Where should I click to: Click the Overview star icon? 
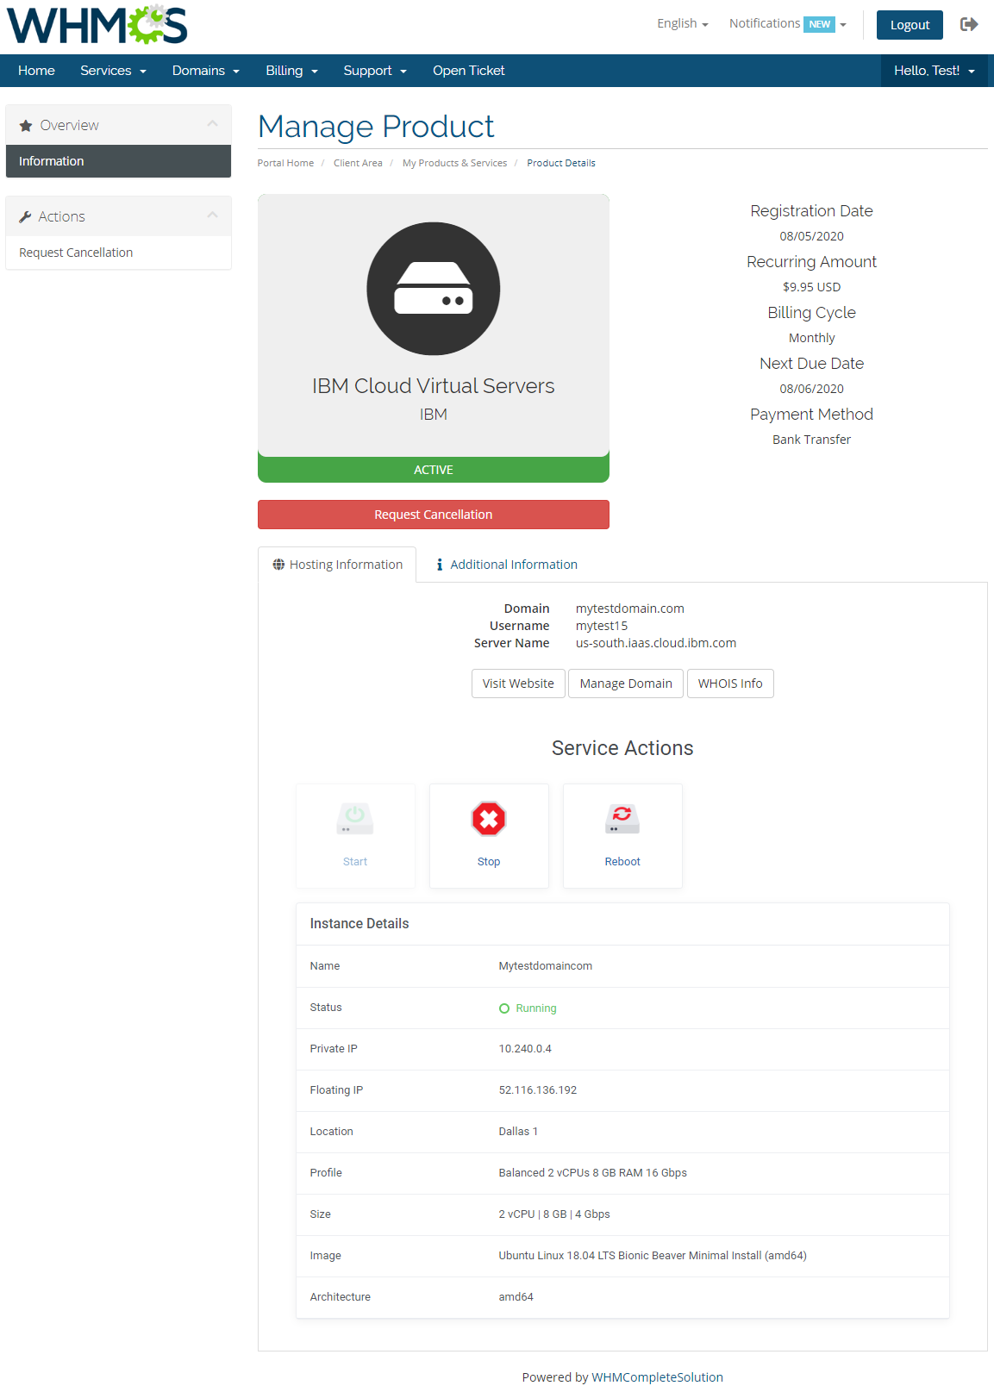click(x=26, y=126)
